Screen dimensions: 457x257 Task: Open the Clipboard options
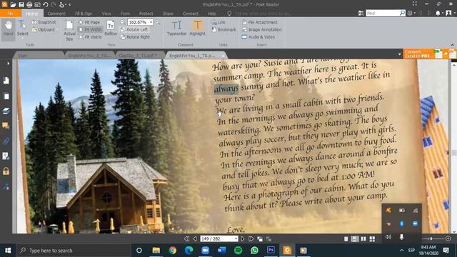(x=44, y=29)
